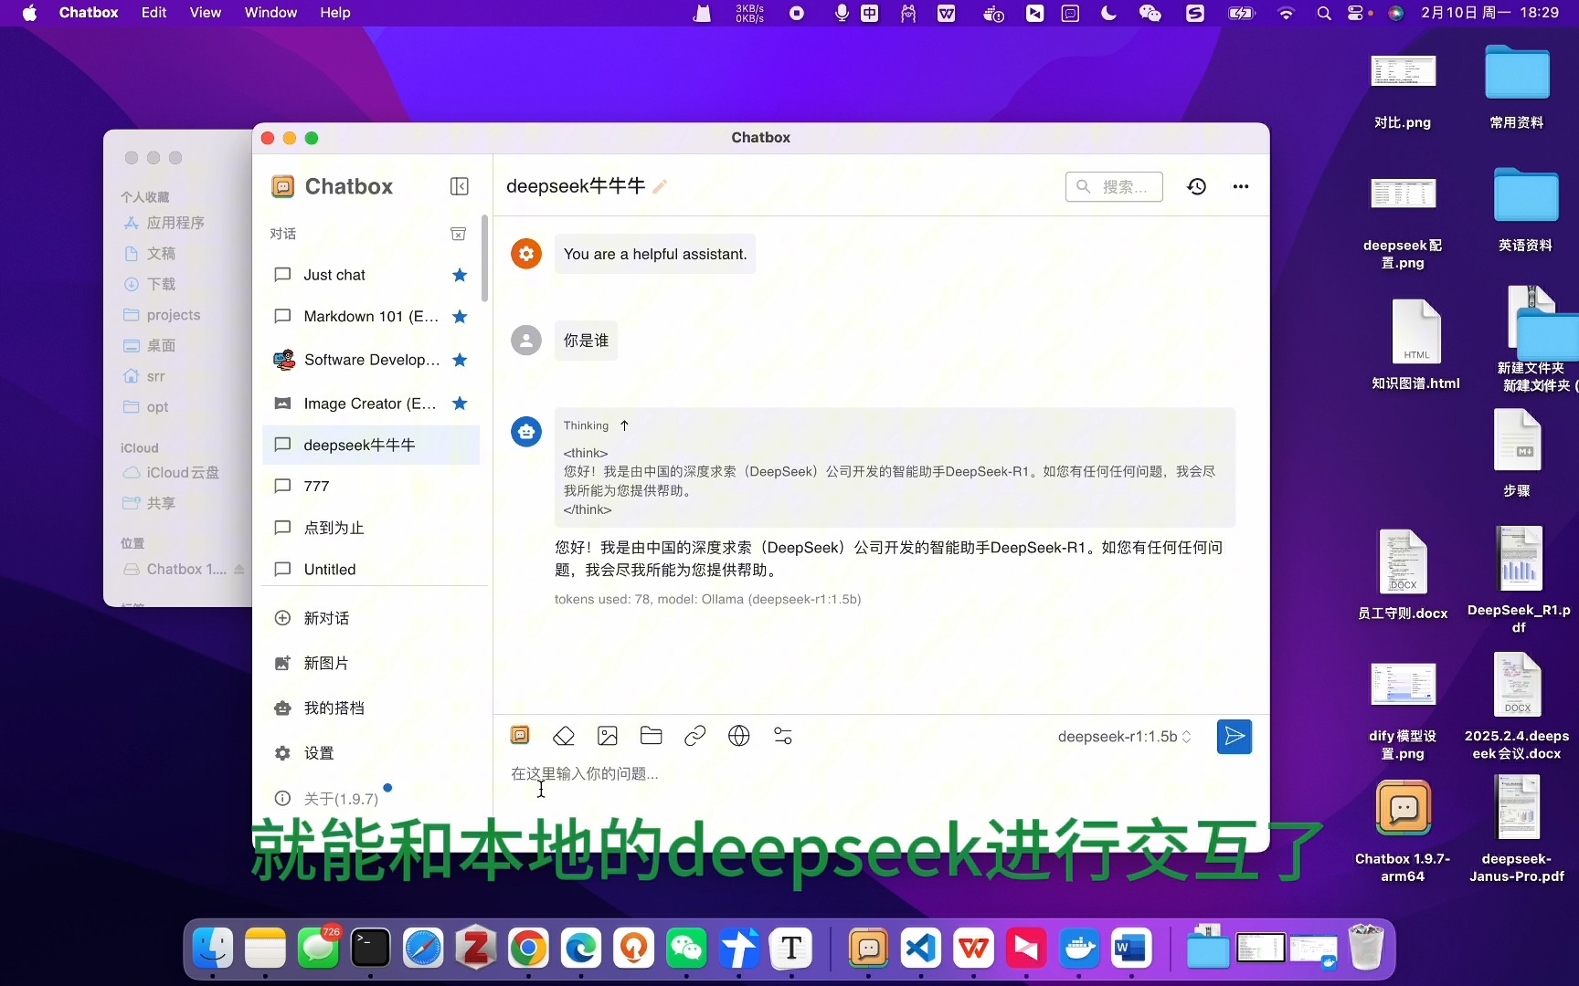Open Visual Studio Code from the dock
This screenshot has width=1579, height=986.
(x=921, y=949)
